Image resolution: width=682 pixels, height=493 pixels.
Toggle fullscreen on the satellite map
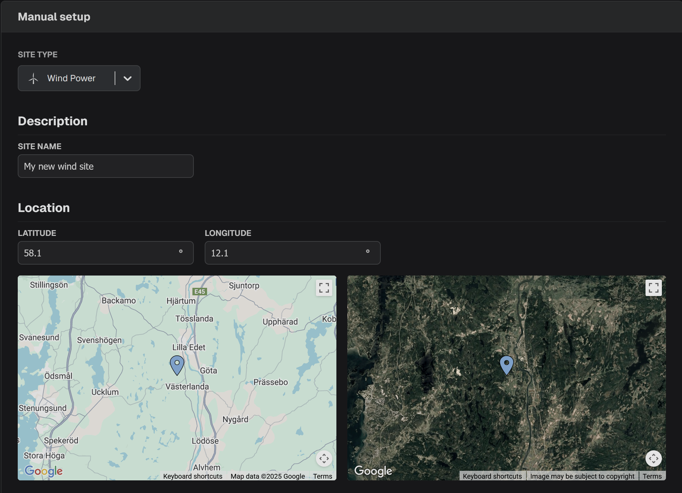coord(653,288)
